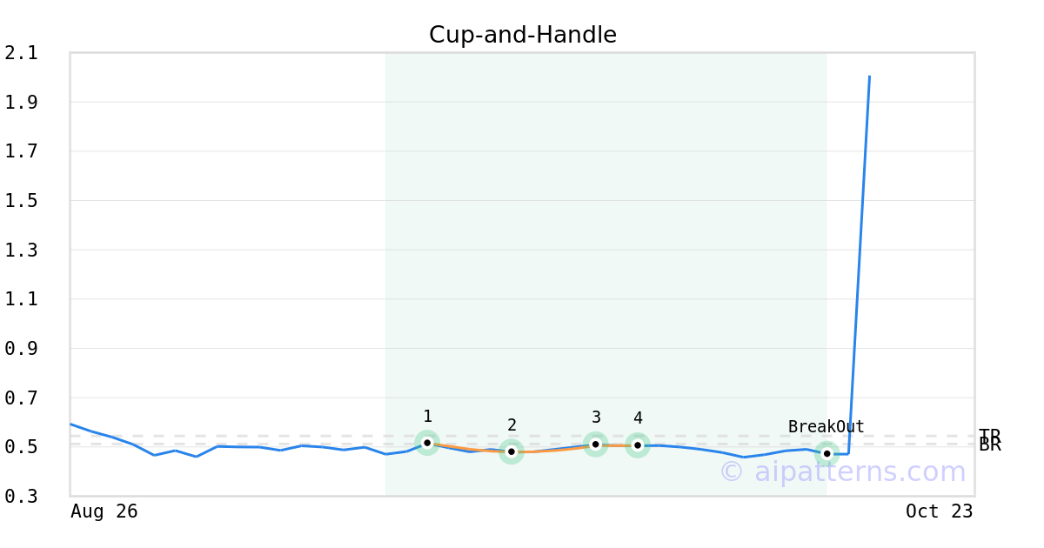Viewport: 1044px width, 548px height.
Task: Select the 1.5 y-axis value
Action: click(x=21, y=201)
